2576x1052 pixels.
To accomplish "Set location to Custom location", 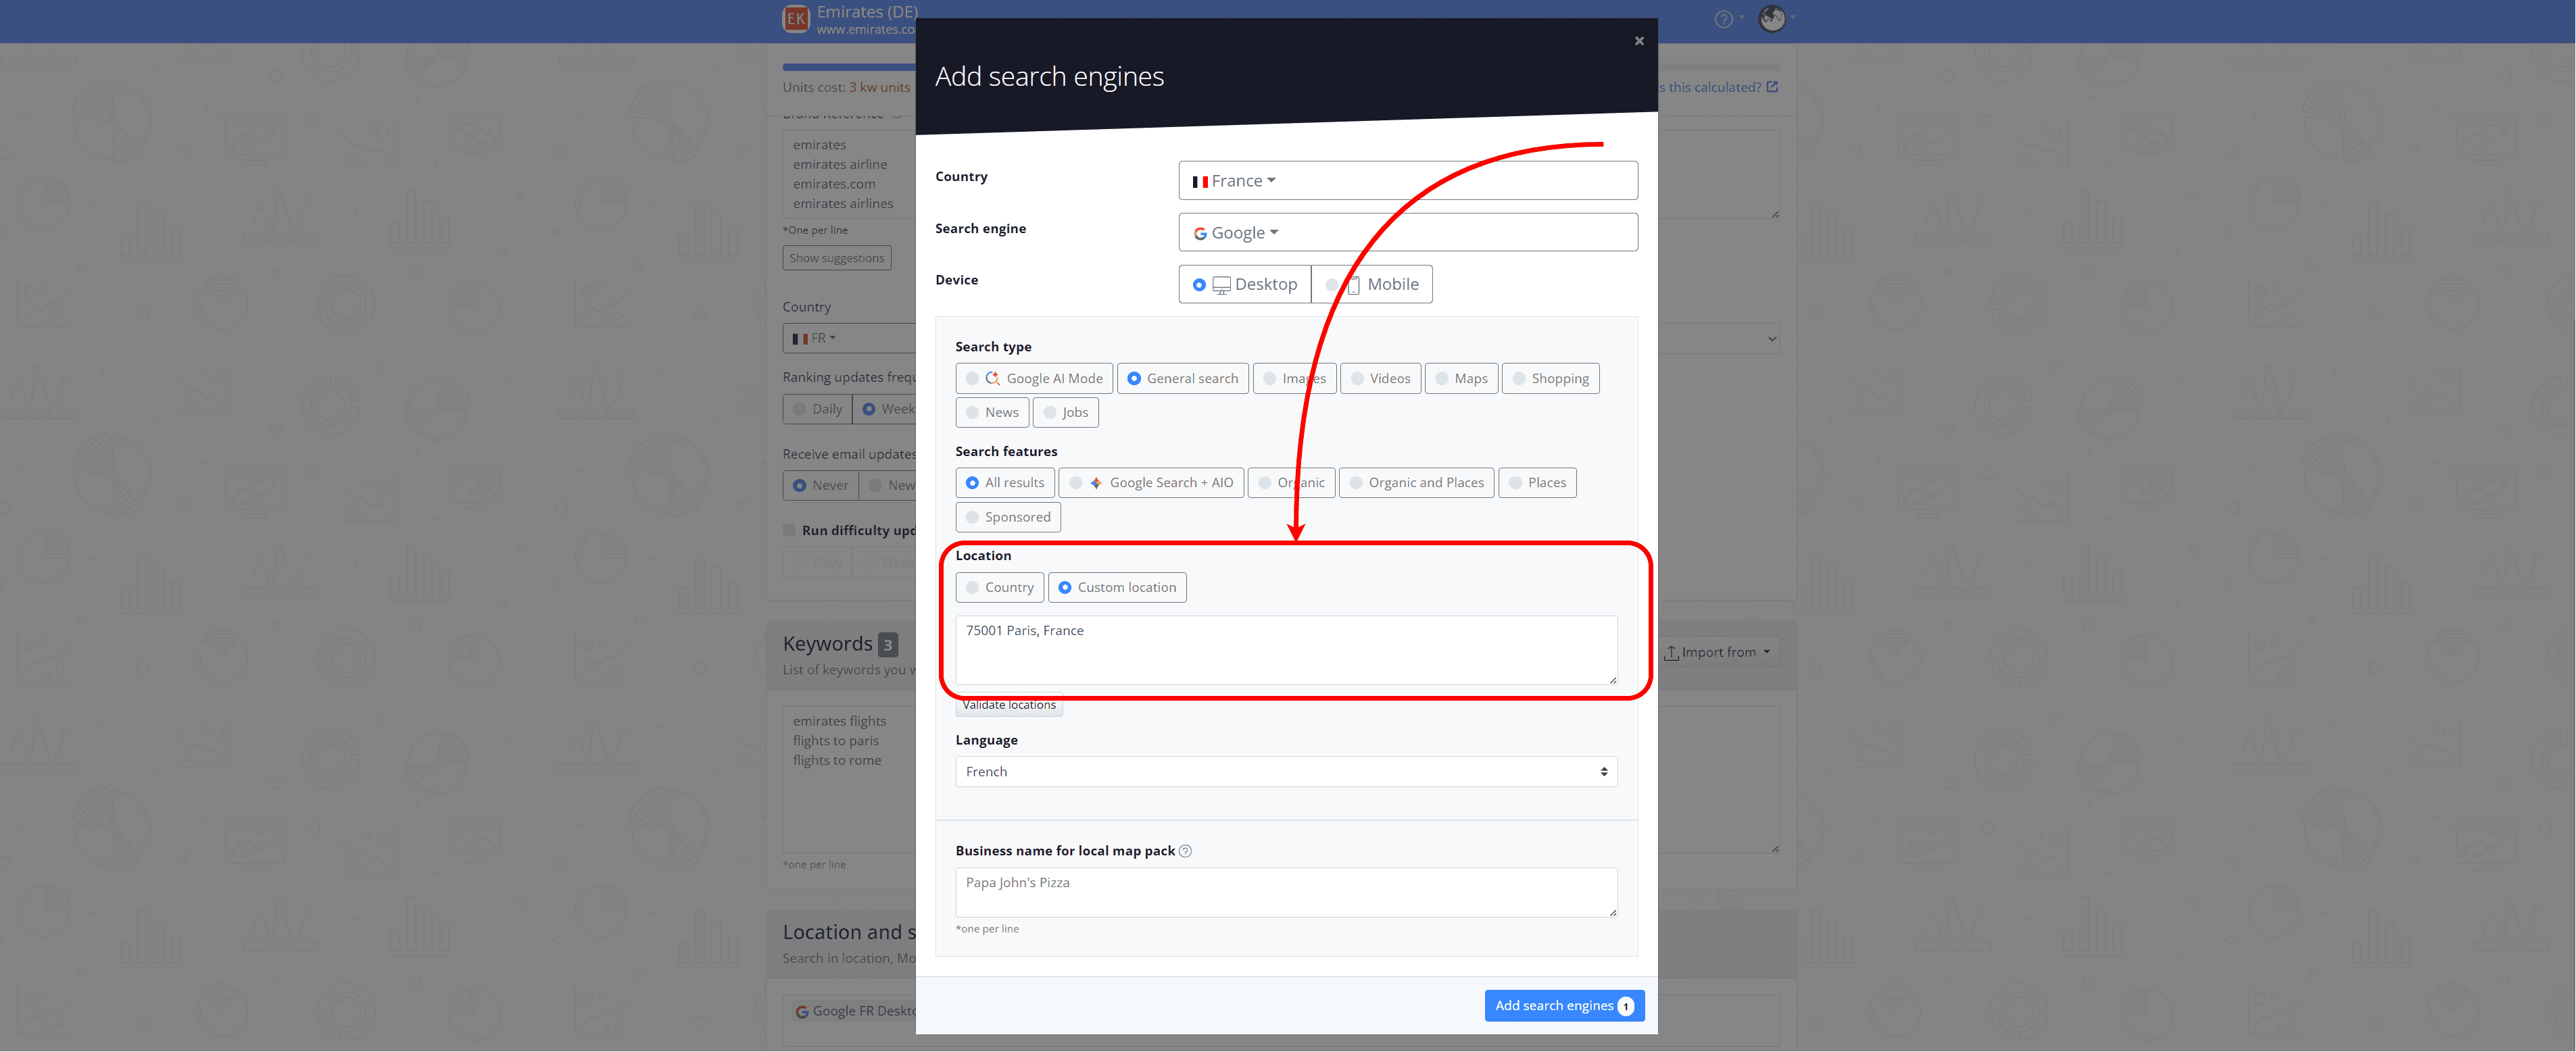I will (1117, 588).
